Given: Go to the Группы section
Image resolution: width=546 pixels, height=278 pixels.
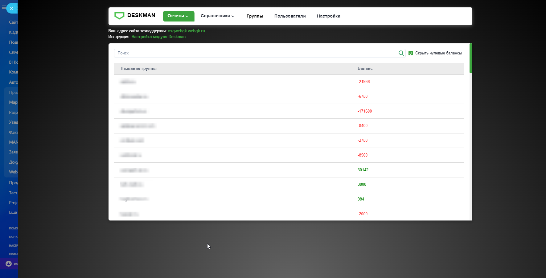Looking at the screenshot, I should point(255,16).
